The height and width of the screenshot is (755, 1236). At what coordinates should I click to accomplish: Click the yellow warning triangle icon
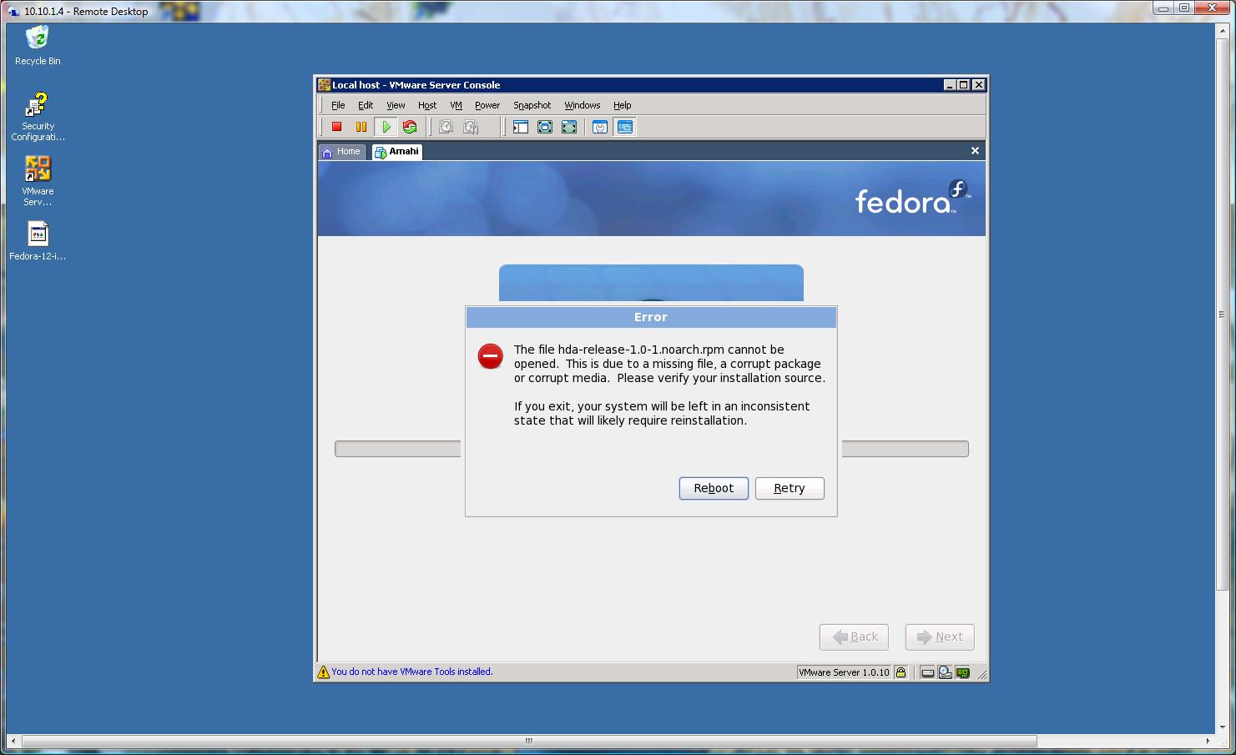tap(324, 672)
